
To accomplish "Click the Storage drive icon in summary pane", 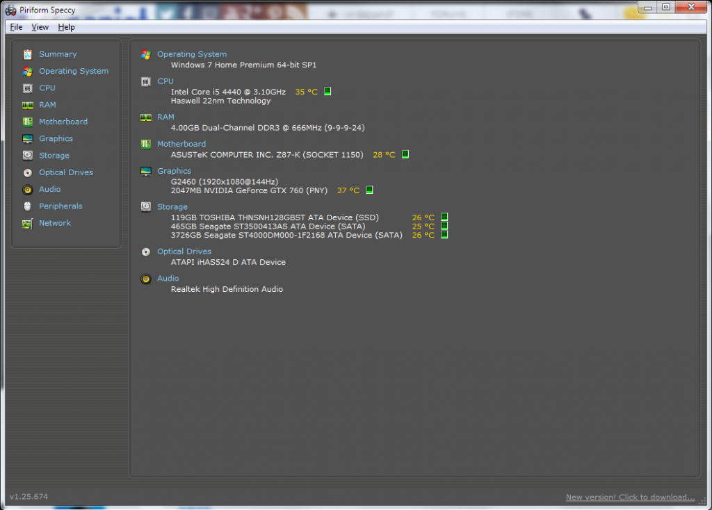I will [146, 207].
